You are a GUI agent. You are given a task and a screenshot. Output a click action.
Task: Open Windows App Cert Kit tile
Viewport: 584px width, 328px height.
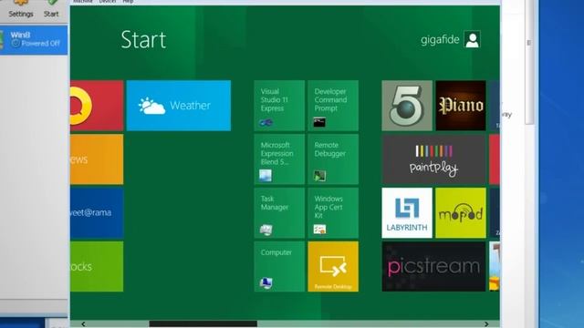point(333,212)
